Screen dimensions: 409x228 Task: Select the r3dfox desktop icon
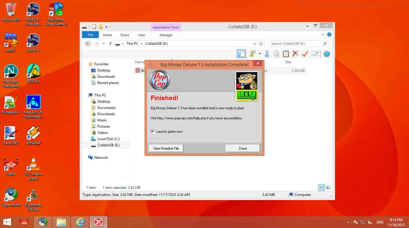(x=11, y=166)
